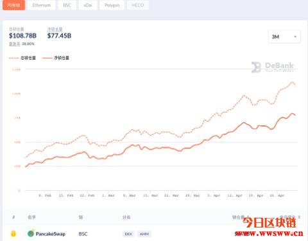Click the dropdown arrow next to 3M
This screenshot has height=241, width=308.
295,37
